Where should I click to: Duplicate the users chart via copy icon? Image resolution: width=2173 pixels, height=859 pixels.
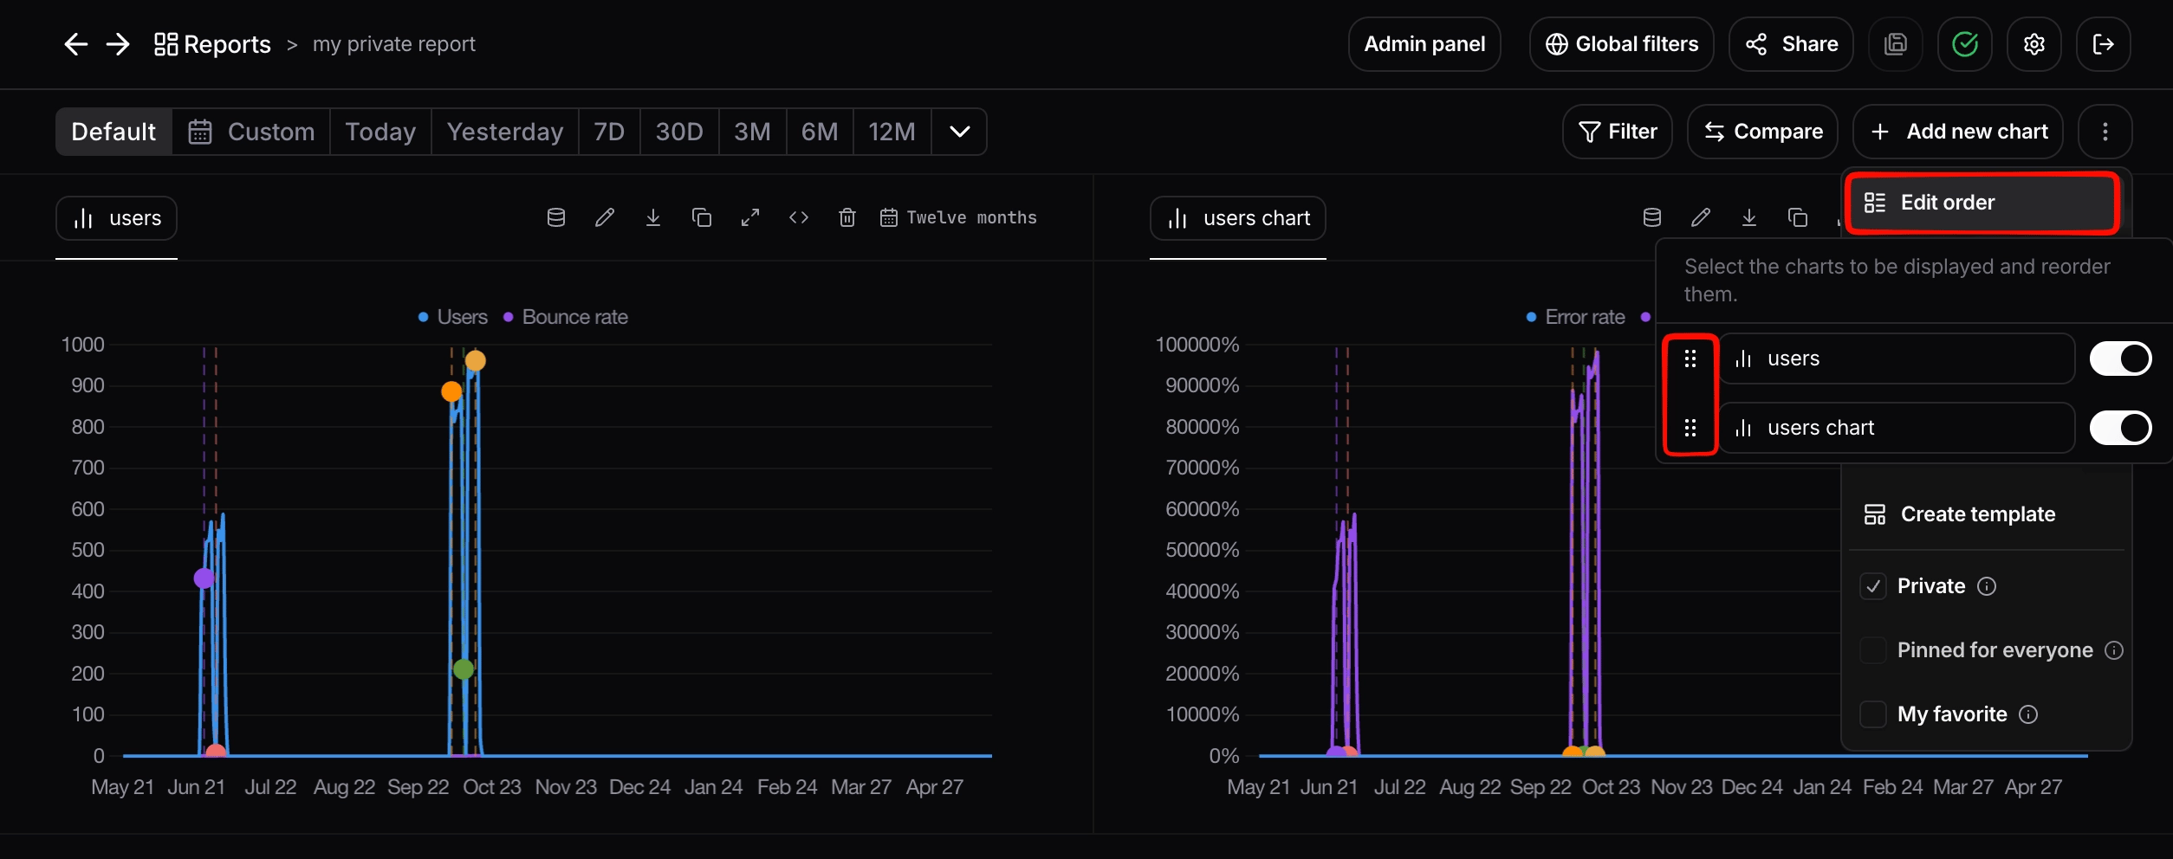pos(702,217)
